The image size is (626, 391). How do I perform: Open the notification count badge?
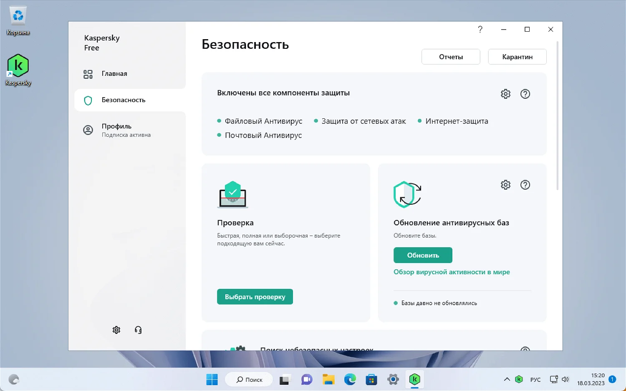pyautogui.click(x=612, y=379)
